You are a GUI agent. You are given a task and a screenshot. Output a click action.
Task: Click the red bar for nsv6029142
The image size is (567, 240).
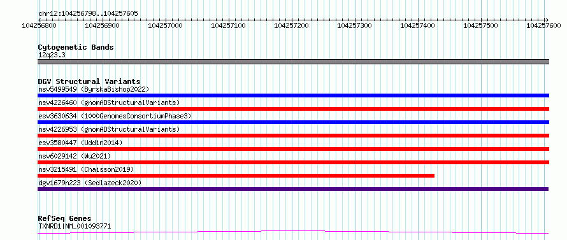(x=293, y=162)
